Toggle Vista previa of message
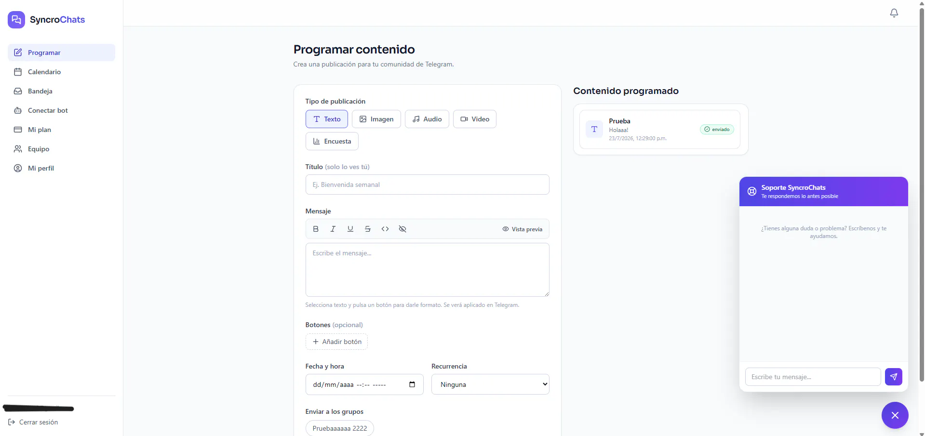The image size is (925, 436). [523, 229]
